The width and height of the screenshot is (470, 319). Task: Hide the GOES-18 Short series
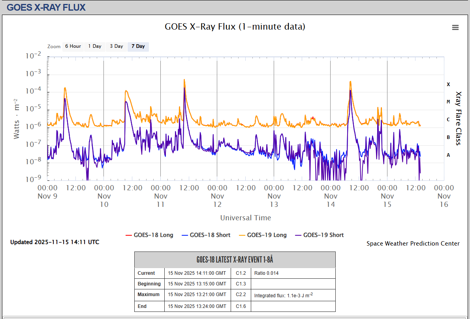pos(206,235)
